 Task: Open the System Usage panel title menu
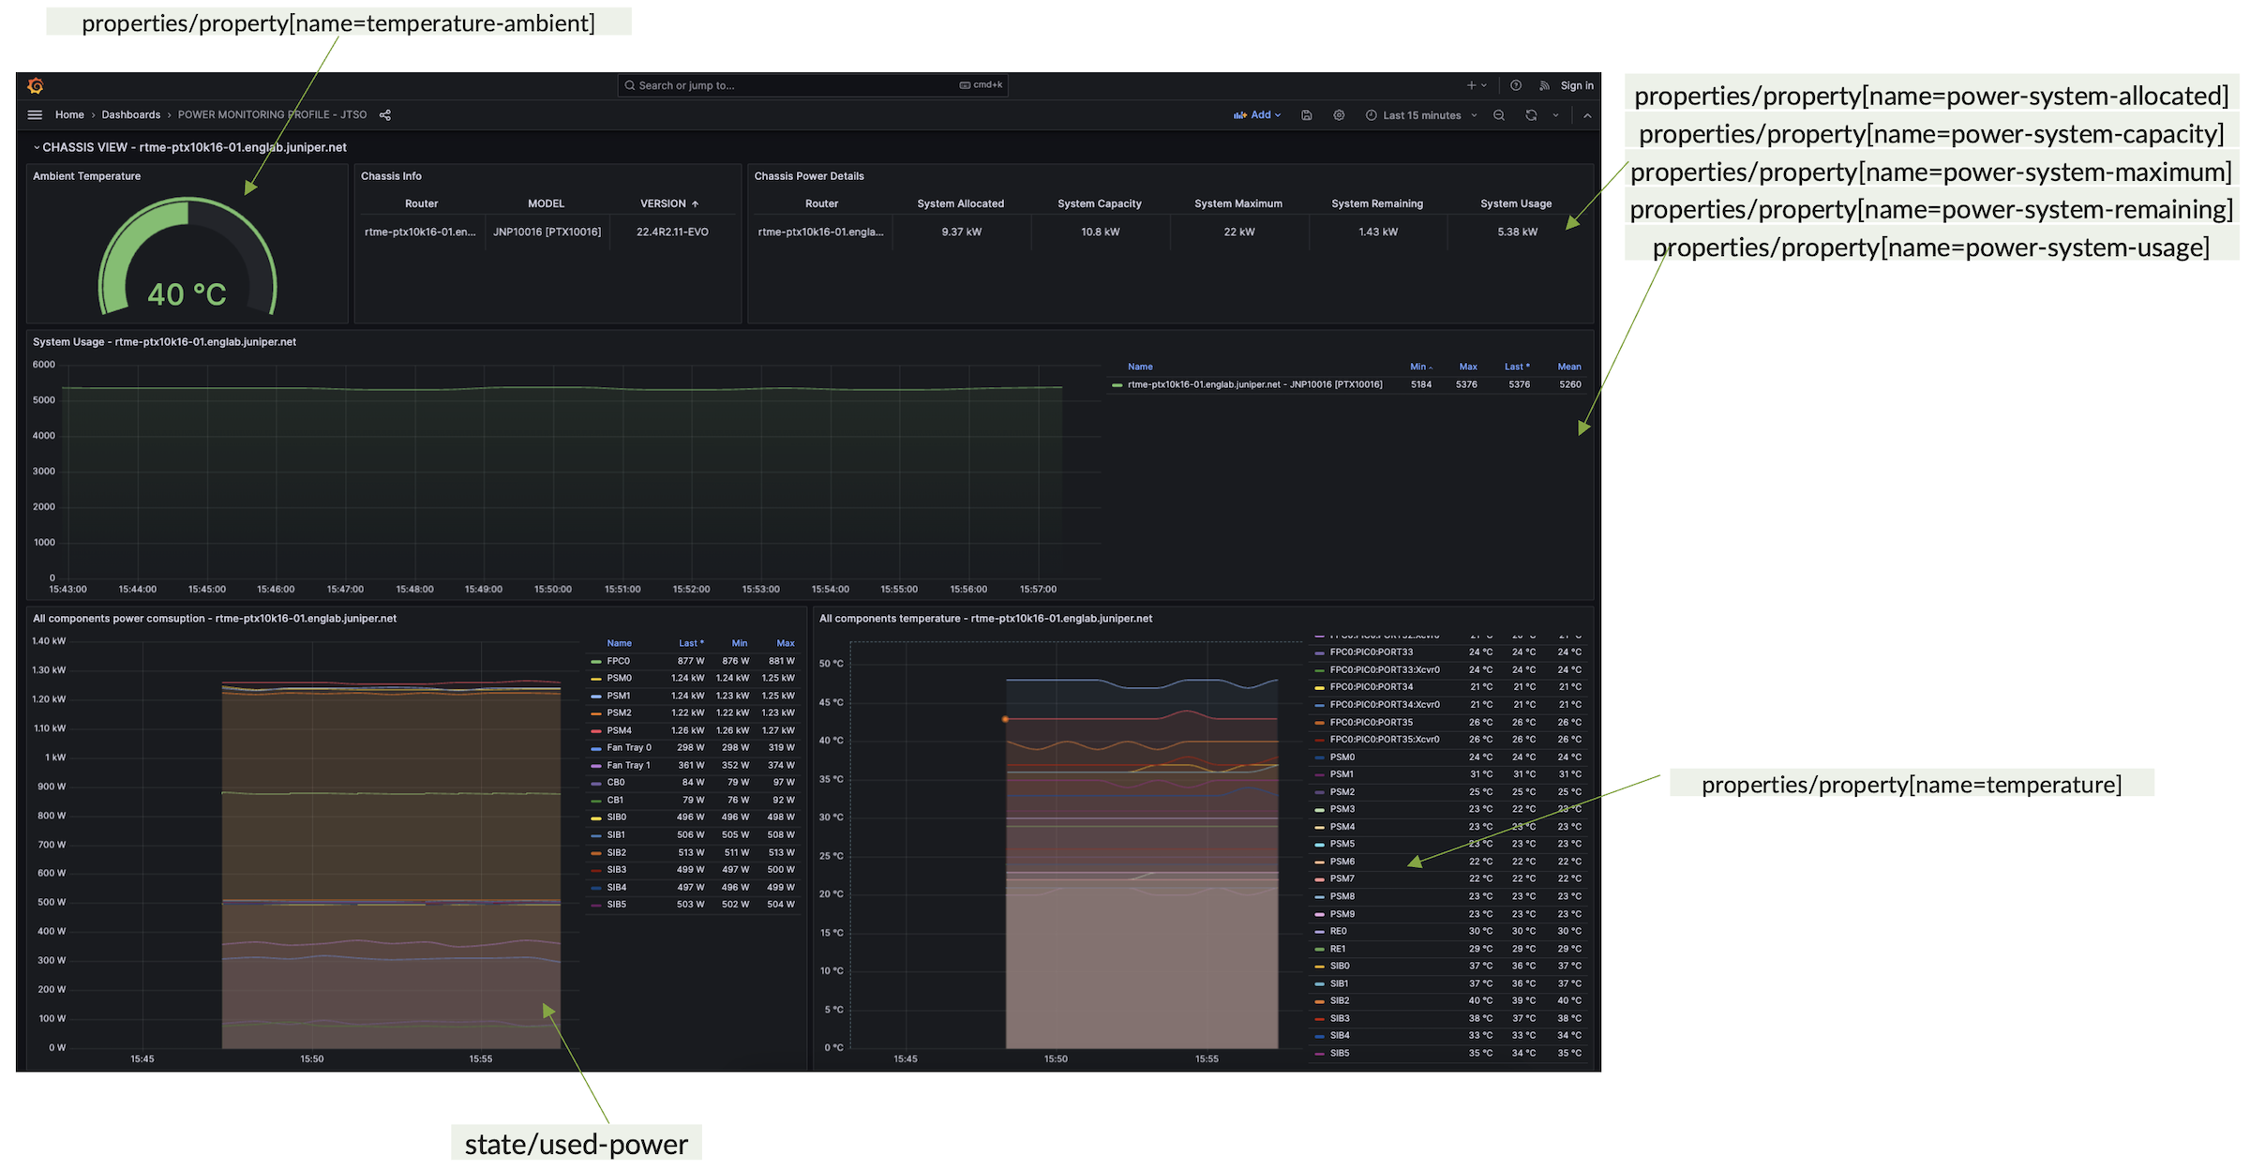(164, 342)
